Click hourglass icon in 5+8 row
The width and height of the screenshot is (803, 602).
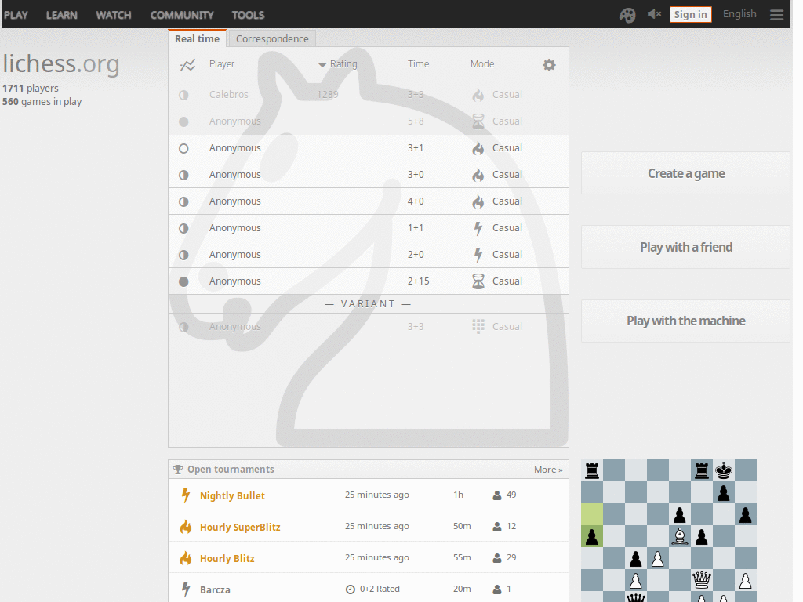478,121
